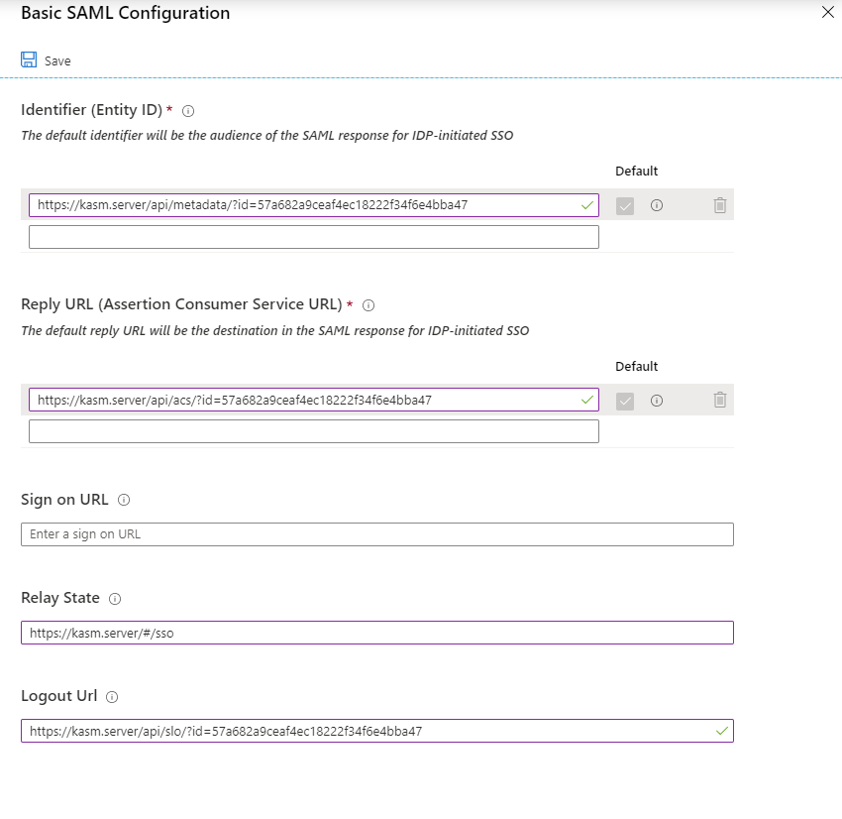Open the Sign on URL info tooltip
The image size is (842, 819).
point(122,500)
